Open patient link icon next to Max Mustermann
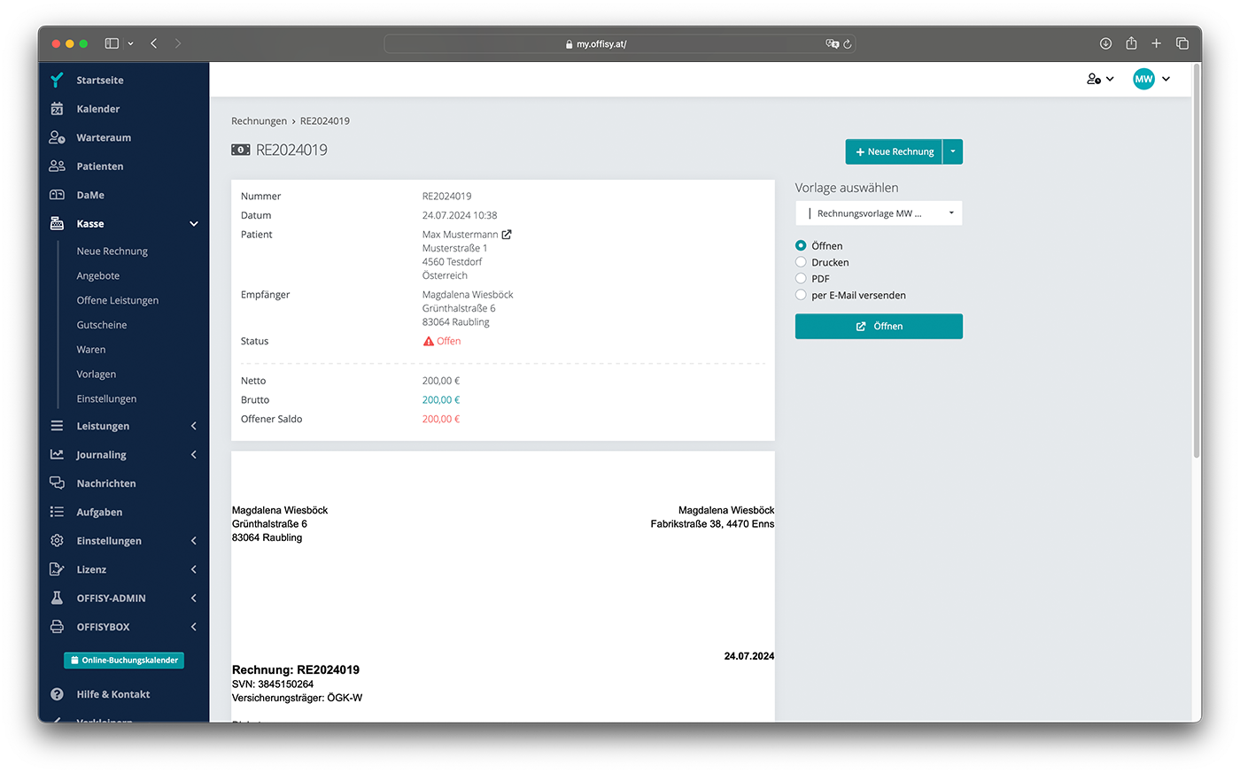The image size is (1240, 773). (507, 235)
